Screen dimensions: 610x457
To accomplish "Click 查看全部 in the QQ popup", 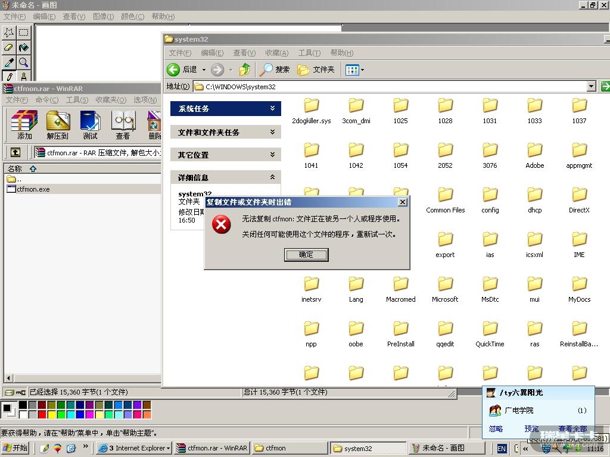I will (572, 428).
